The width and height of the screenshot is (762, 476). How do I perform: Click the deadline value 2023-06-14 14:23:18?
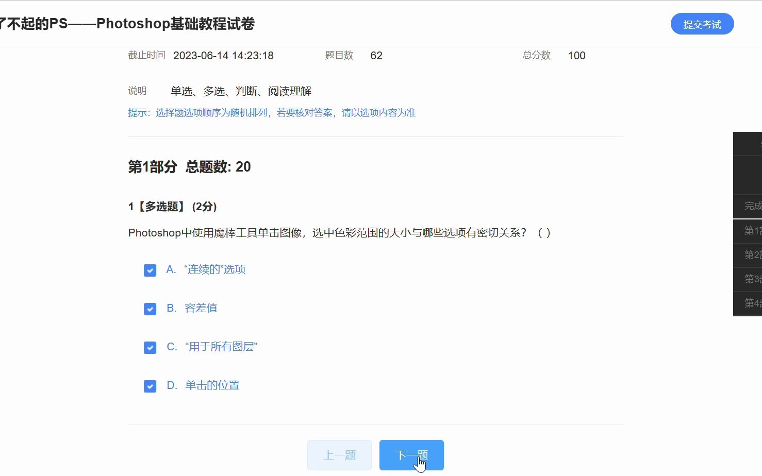(x=223, y=56)
